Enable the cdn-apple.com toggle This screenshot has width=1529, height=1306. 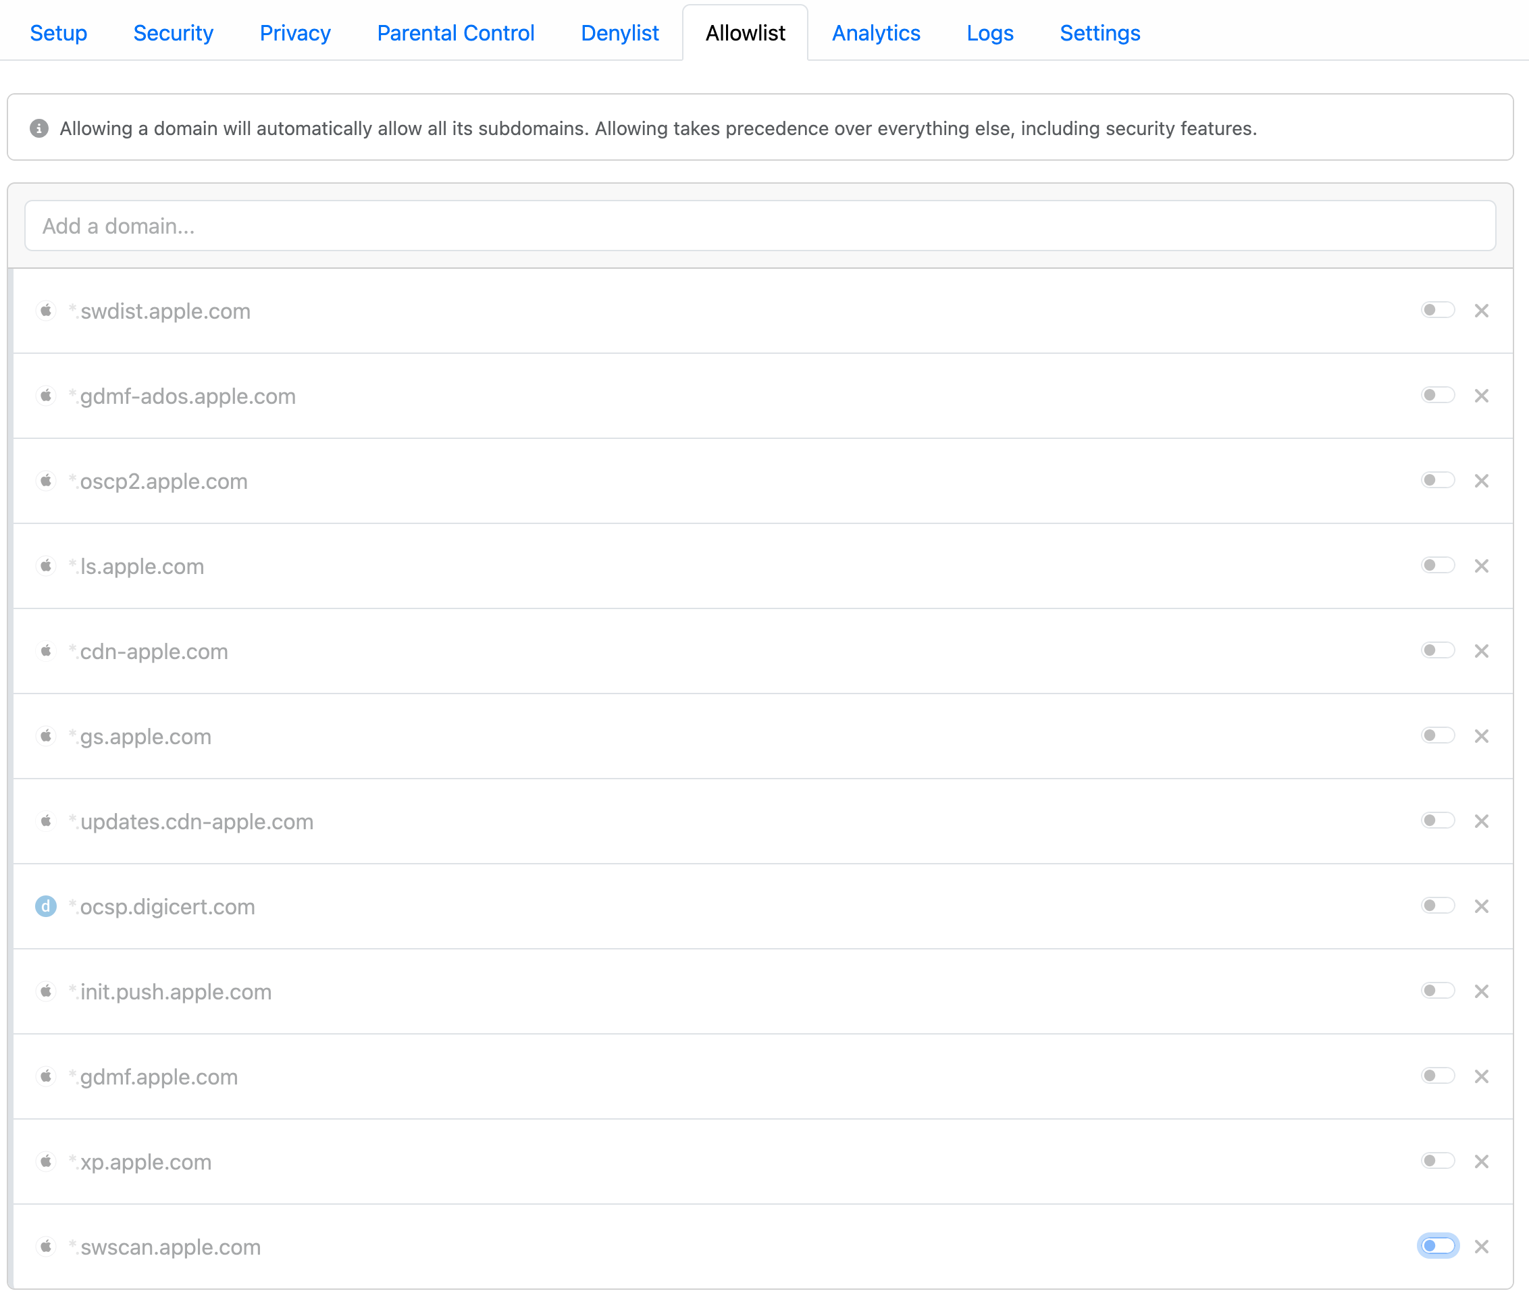(1438, 651)
